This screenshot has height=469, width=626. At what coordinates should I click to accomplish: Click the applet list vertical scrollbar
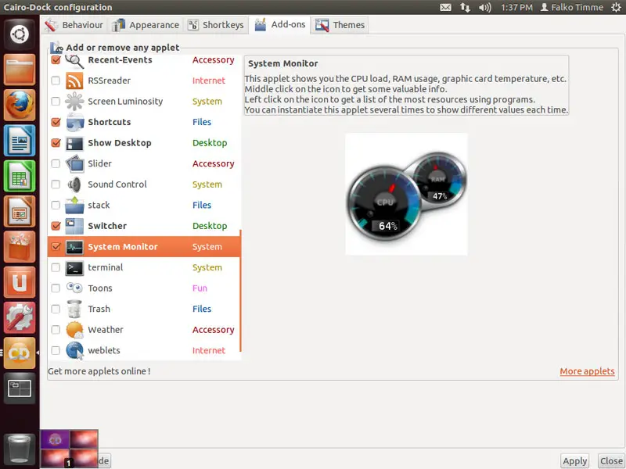240,291
